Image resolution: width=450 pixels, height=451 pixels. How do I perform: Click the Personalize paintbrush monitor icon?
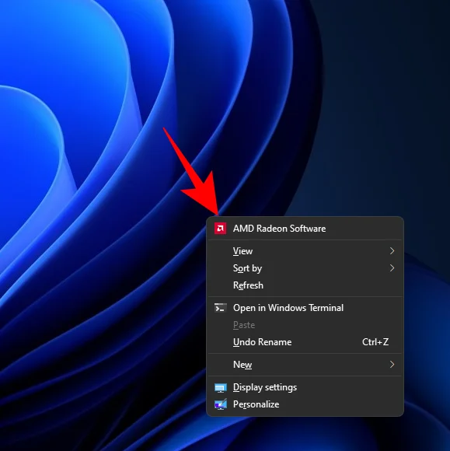point(221,404)
